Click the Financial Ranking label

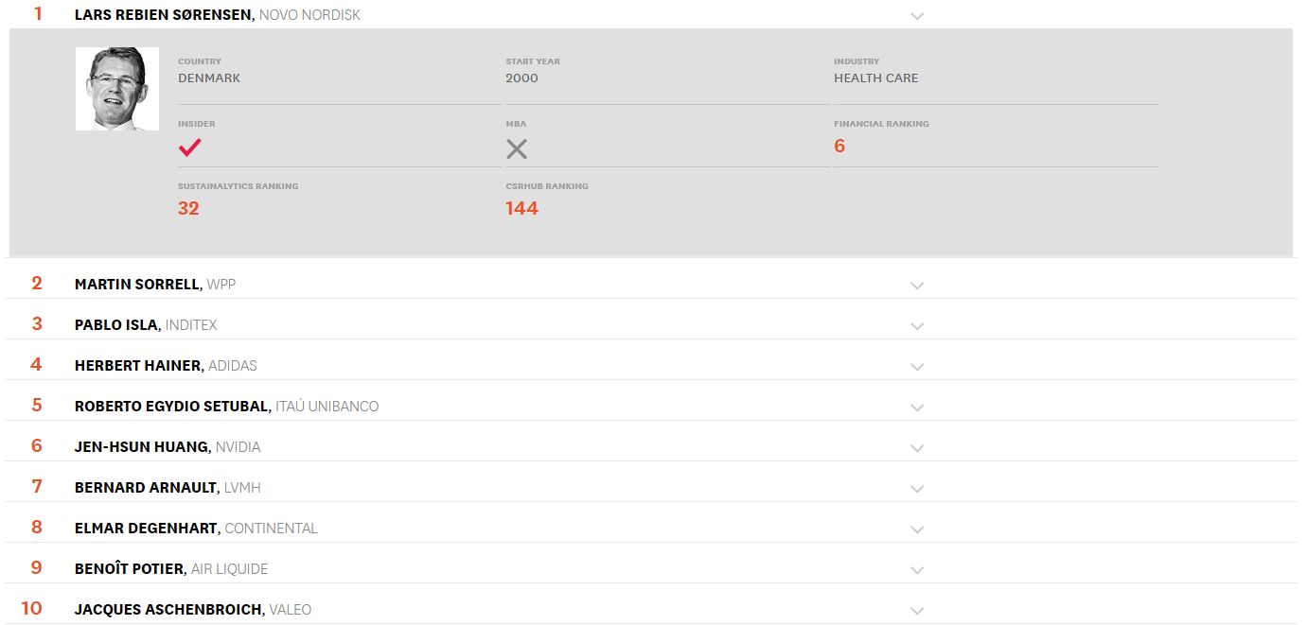pos(881,124)
